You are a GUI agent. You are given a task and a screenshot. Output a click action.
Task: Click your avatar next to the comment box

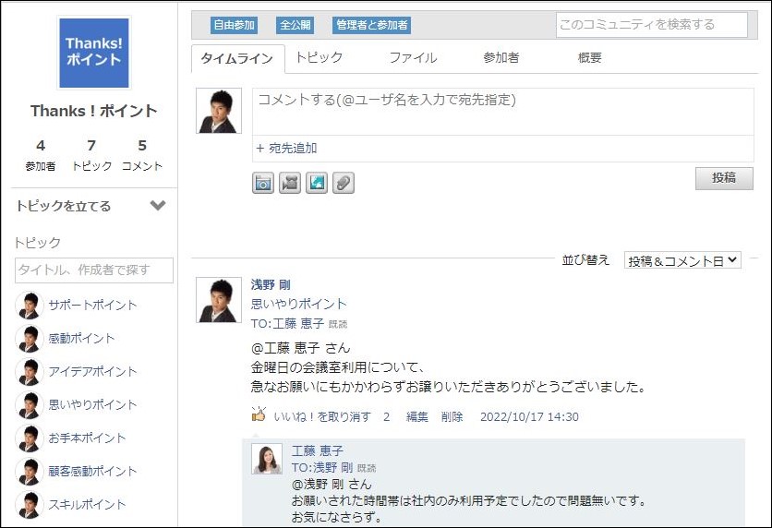219,111
